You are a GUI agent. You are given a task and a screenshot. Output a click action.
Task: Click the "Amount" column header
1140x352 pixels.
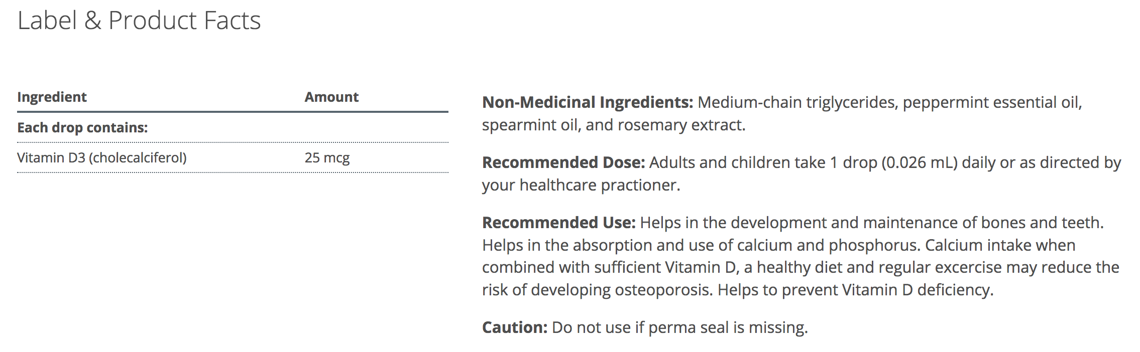coord(331,97)
